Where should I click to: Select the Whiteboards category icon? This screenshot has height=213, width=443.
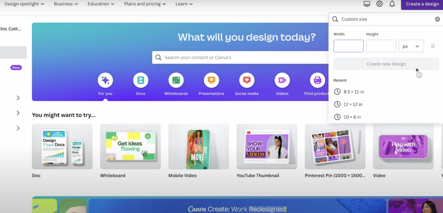pyautogui.click(x=176, y=80)
